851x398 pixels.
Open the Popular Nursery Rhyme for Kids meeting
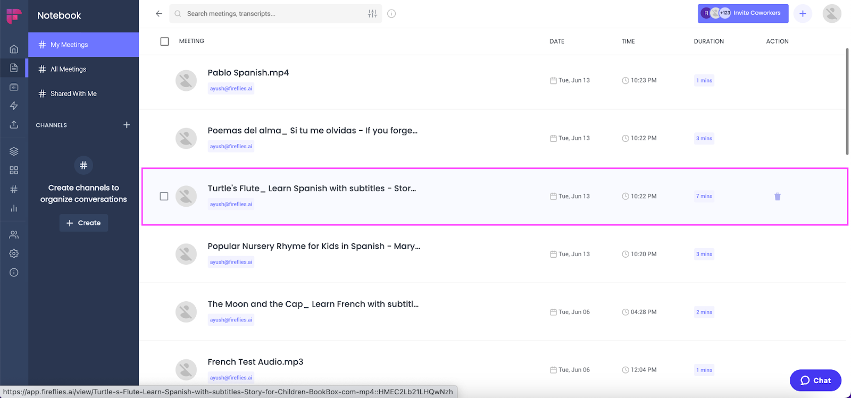pos(314,247)
